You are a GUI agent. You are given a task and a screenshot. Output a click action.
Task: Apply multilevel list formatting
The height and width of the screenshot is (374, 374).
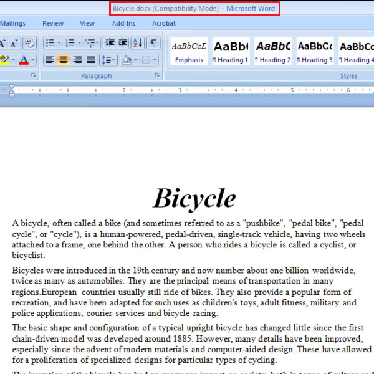(x=90, y=43)
